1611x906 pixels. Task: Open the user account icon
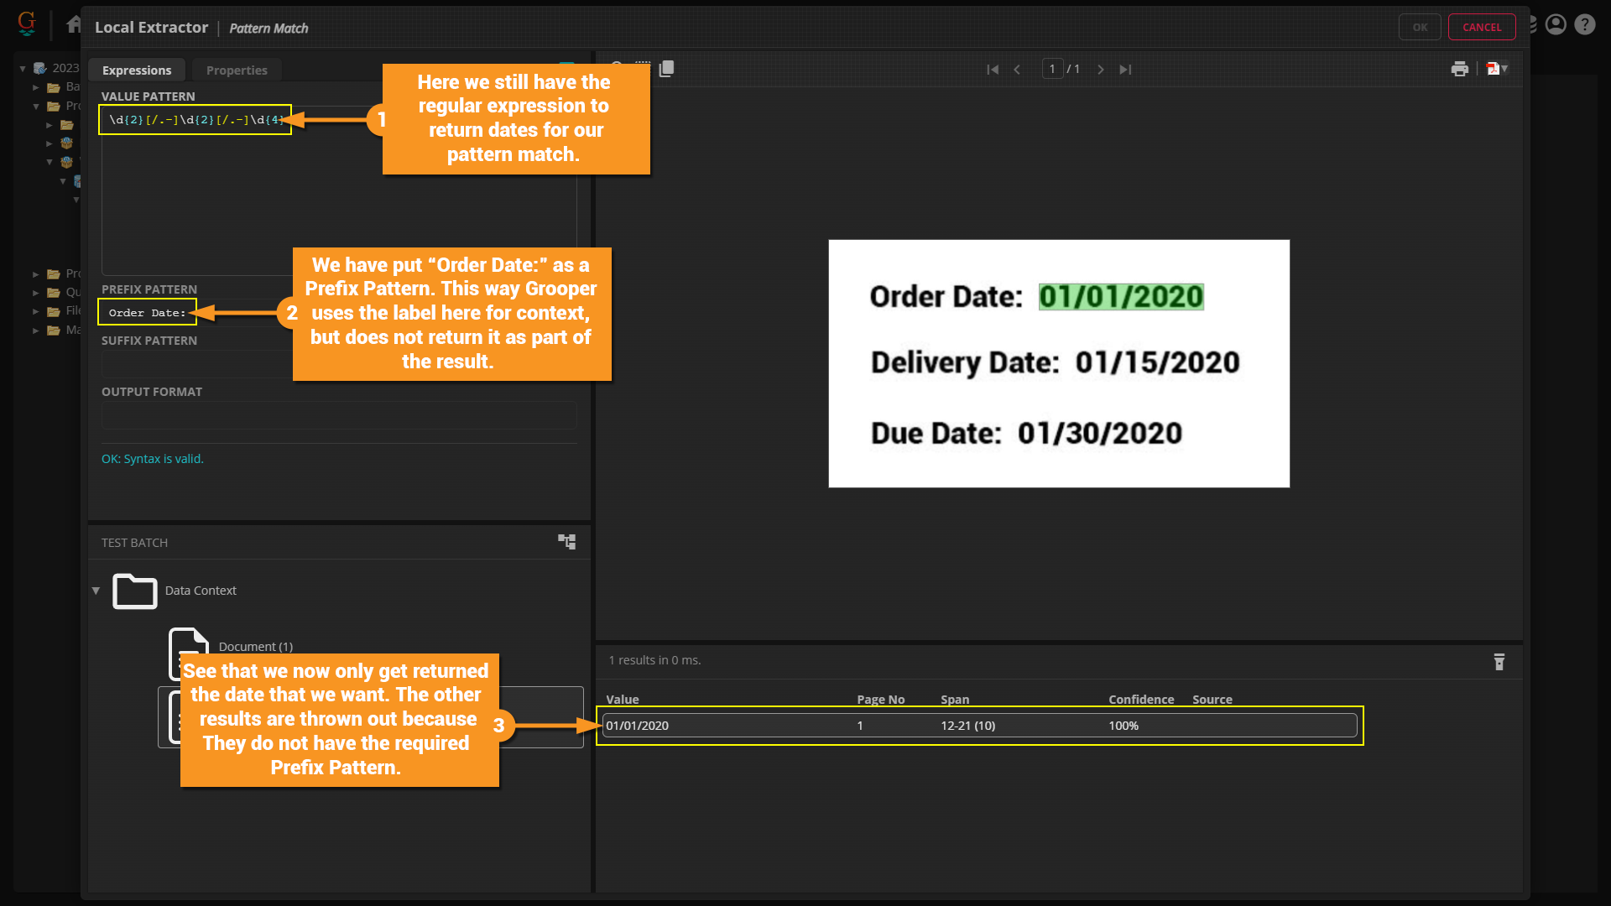[x=1556, y=25]
